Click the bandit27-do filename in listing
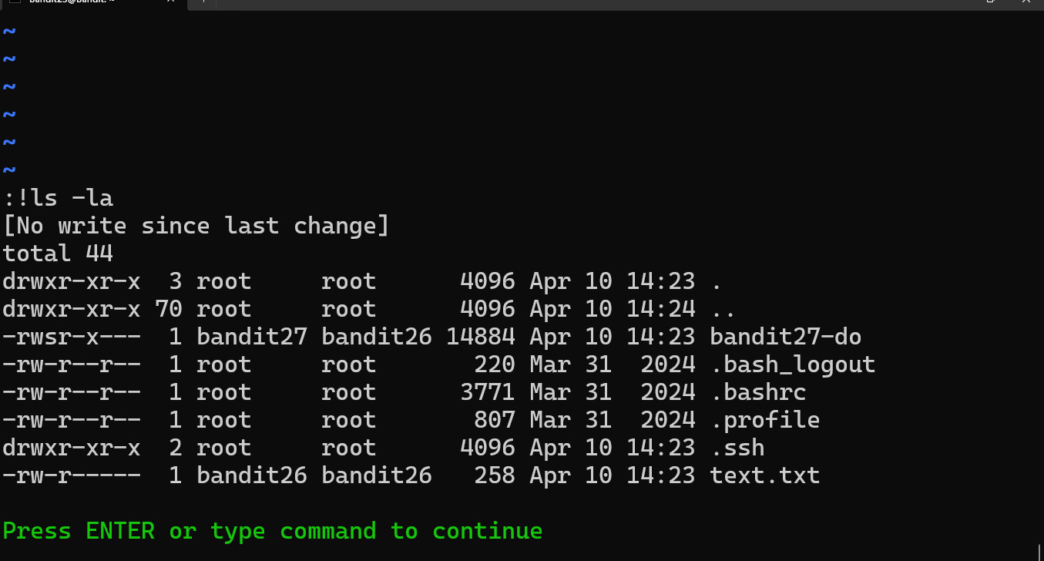Viewport: 1044px width, 561px height. click(785, 337)
